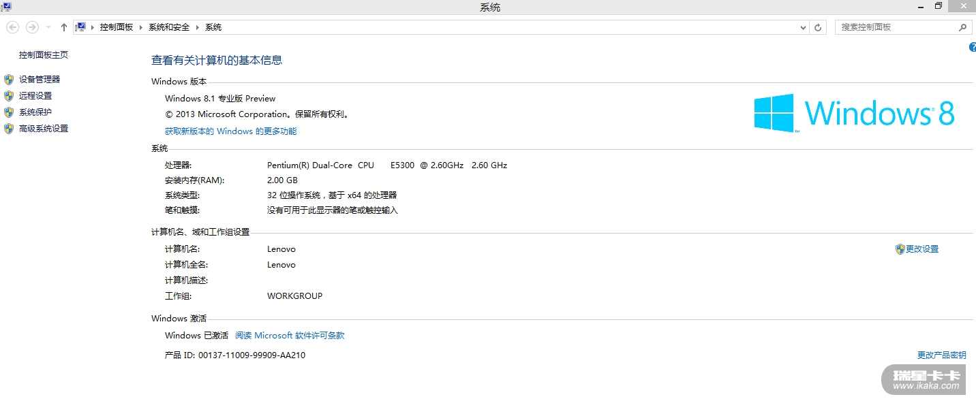The width and height of the screenshot is (976, 399).
Task: Click shield icon beside 远程设置
Action: click(x=9, y=96)
